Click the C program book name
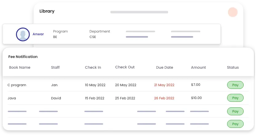The width and height of the screenshot is (256, 138). (17, 85)
